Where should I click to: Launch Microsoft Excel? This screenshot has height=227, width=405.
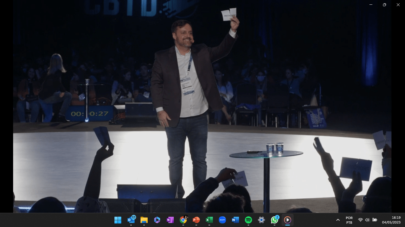[x=209, y=220]
